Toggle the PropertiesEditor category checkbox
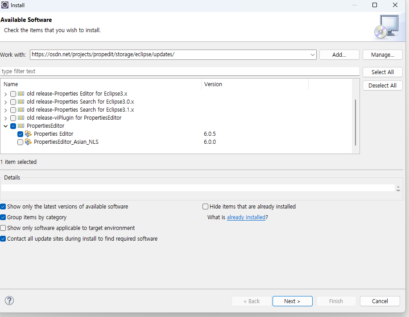 13,126
